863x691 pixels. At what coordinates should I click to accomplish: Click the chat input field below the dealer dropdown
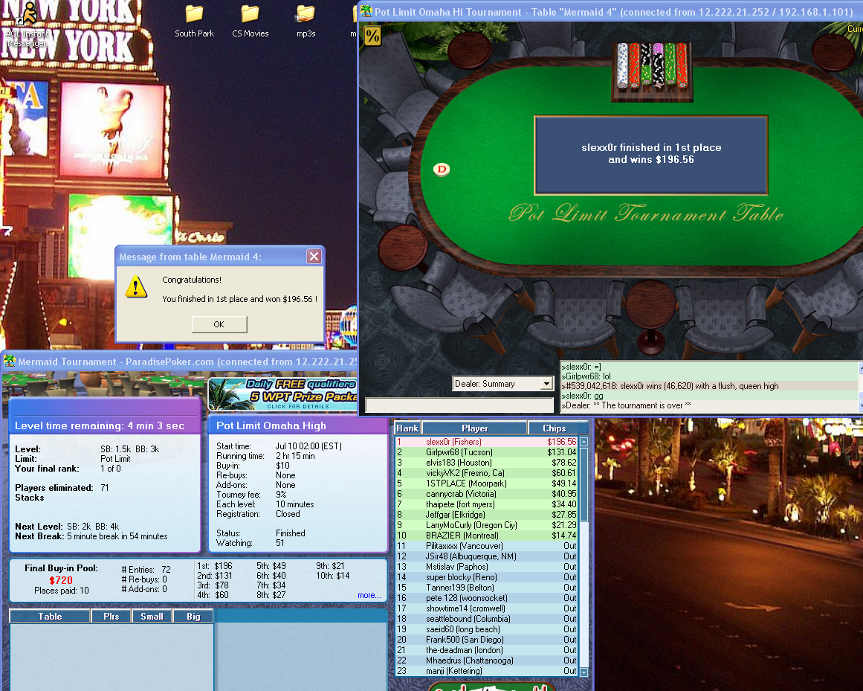[x=459, y=405]
